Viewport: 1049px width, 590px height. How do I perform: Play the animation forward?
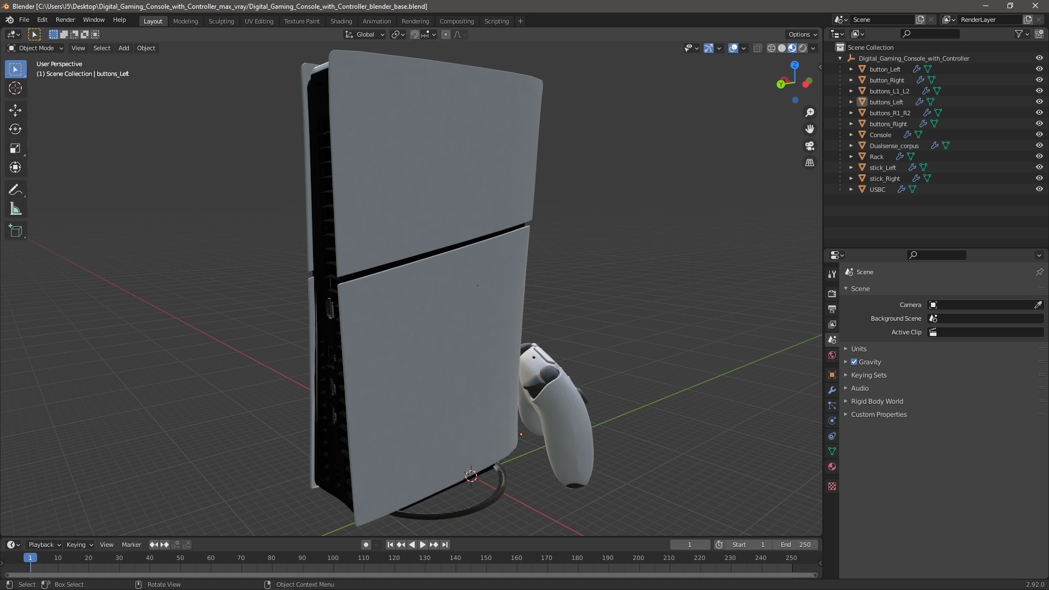pos(422,545)
